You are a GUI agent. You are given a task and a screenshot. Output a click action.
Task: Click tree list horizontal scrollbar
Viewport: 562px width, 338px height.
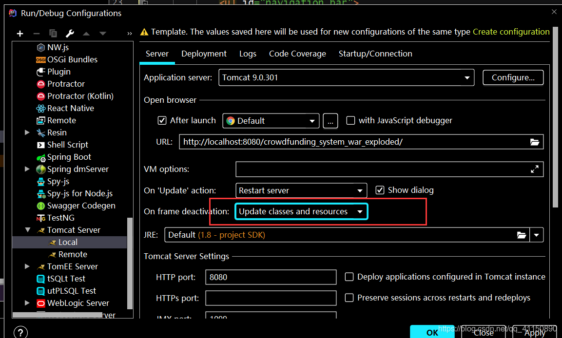point(58,315)
